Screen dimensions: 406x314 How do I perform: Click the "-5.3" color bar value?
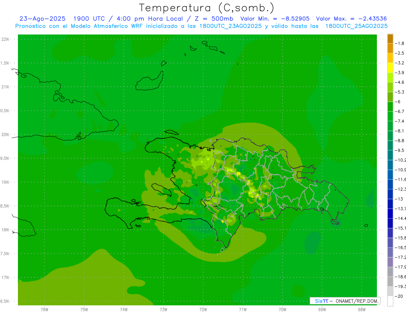pos(400,92)
